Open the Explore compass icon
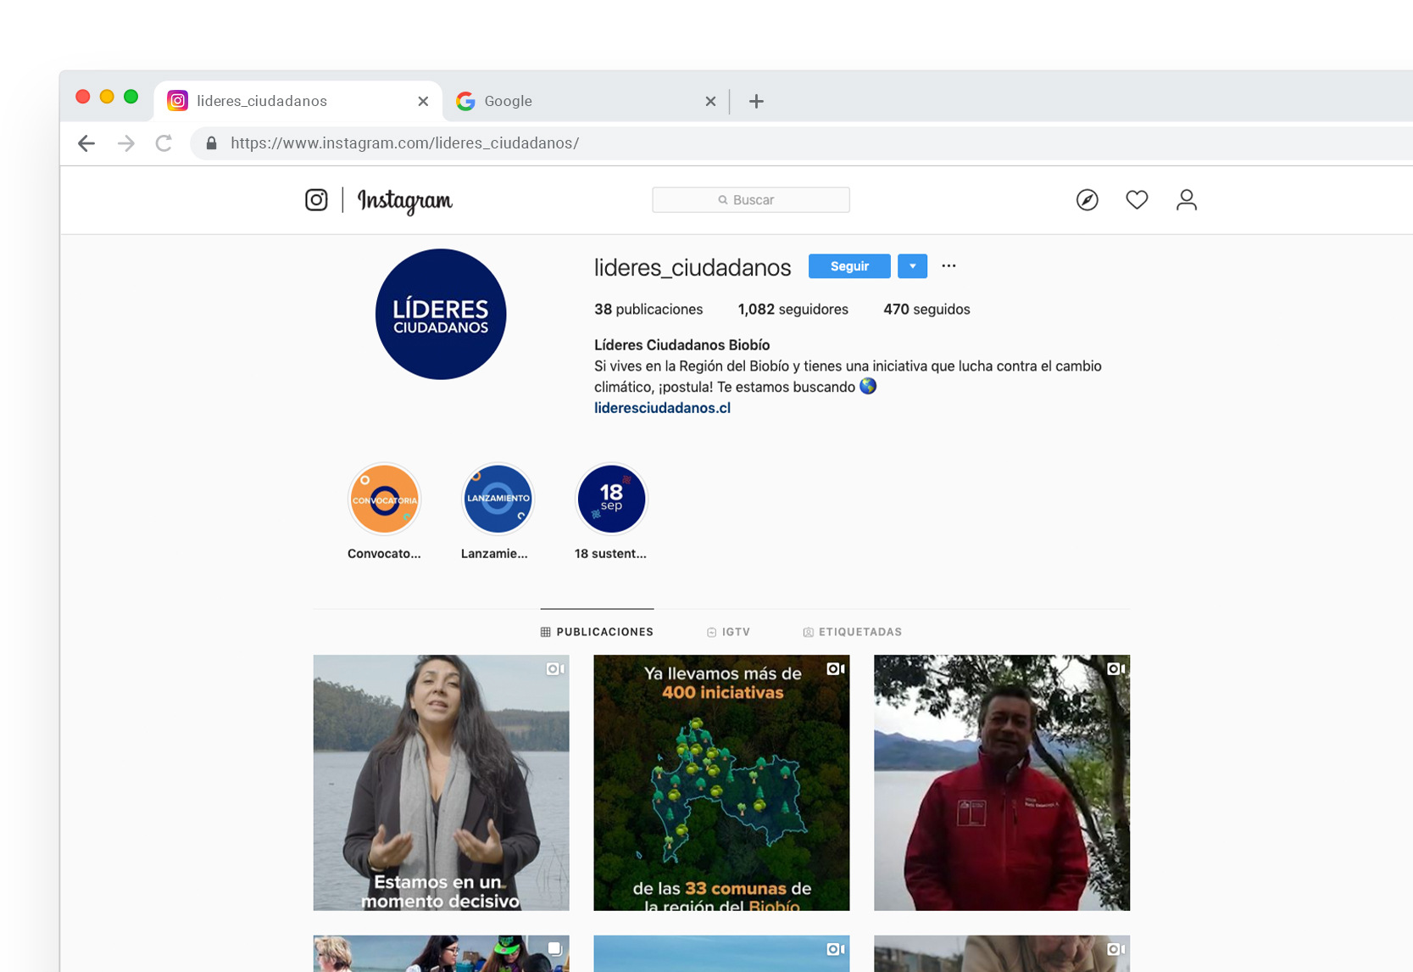 (x=1087, y=200)
